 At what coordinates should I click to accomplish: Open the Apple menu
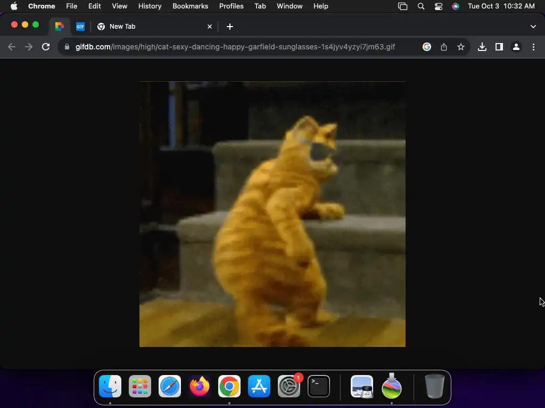[14, 6]
